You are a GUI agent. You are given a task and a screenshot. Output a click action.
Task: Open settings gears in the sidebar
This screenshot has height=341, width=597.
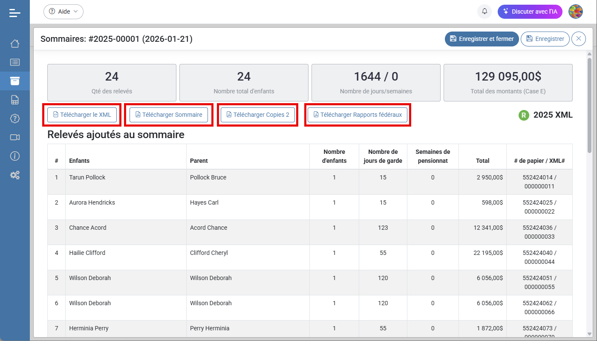click(15, 175)
